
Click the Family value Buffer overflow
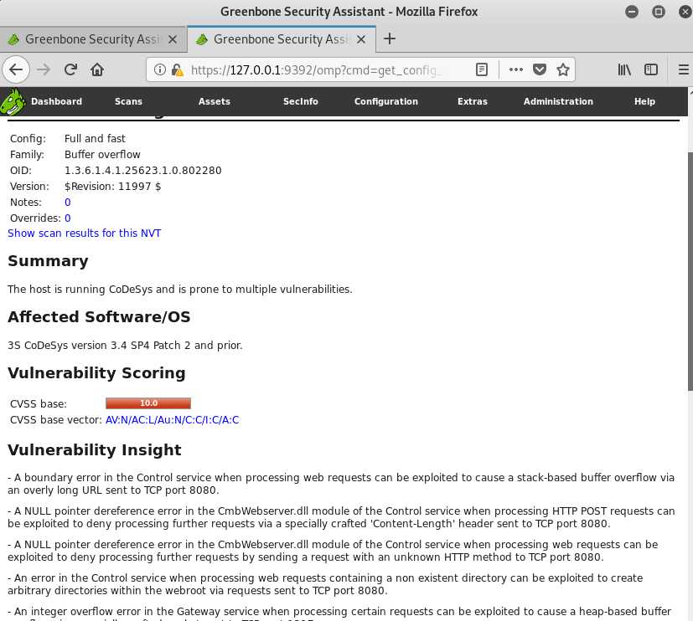click(102, 155)
